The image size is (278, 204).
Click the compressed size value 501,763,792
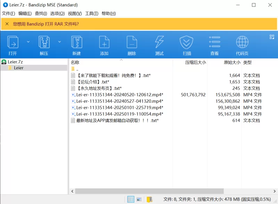[193, 95]
